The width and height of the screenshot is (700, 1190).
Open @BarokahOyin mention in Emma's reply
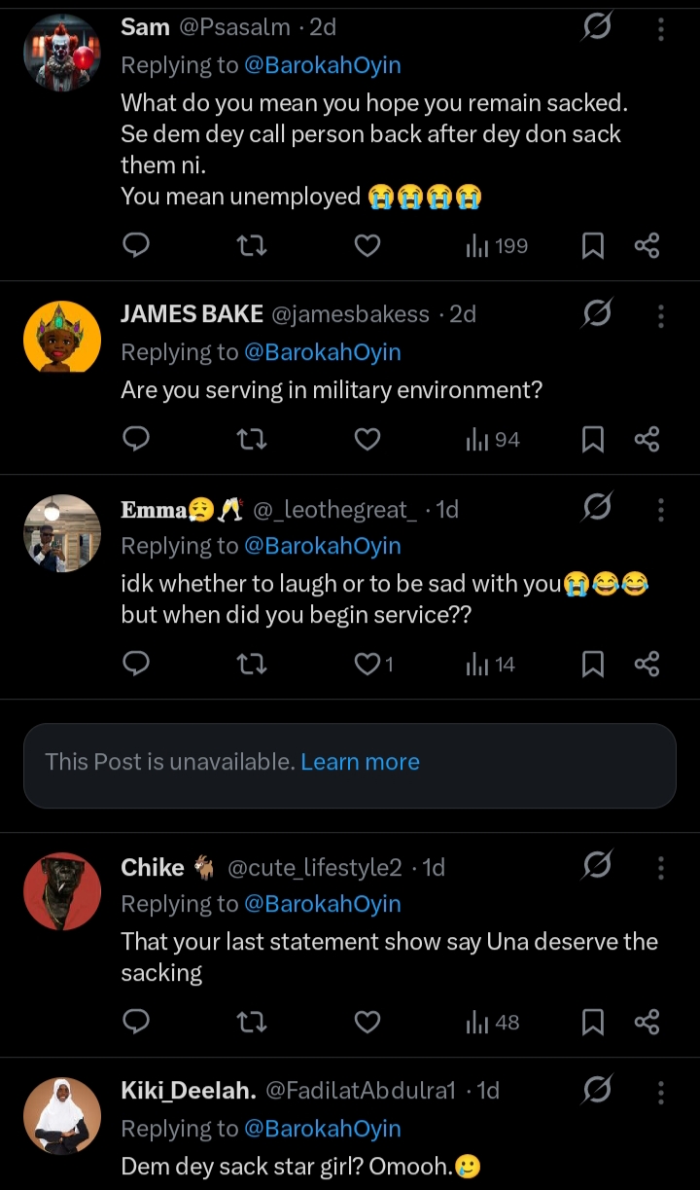pyautogui.click(x=323, y=546)
